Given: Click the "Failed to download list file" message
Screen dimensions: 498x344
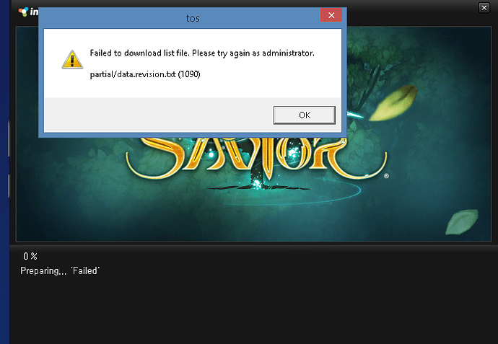Looking at the screenshot, I should coord(202,54).
